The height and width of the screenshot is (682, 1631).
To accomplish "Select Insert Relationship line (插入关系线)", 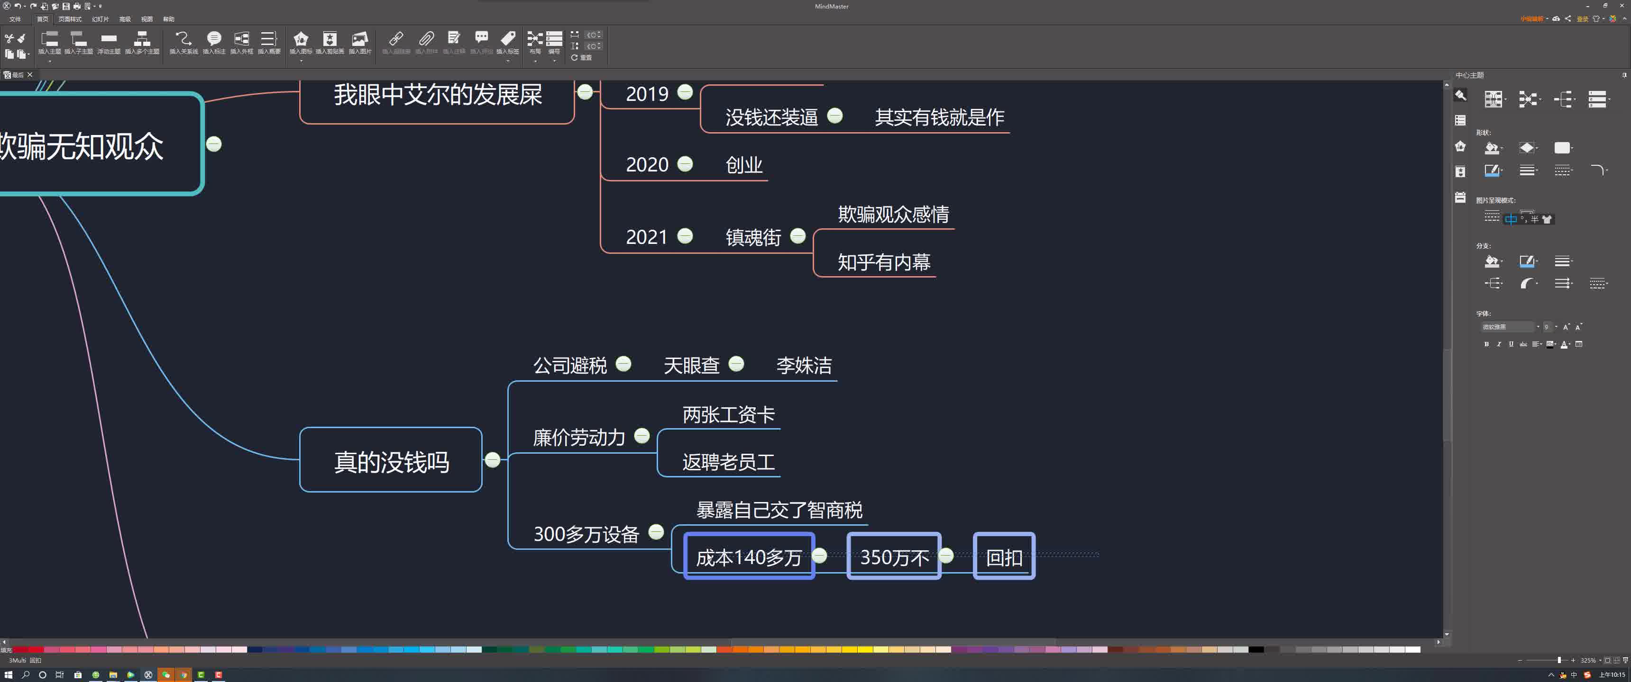I will coord(183,42).
